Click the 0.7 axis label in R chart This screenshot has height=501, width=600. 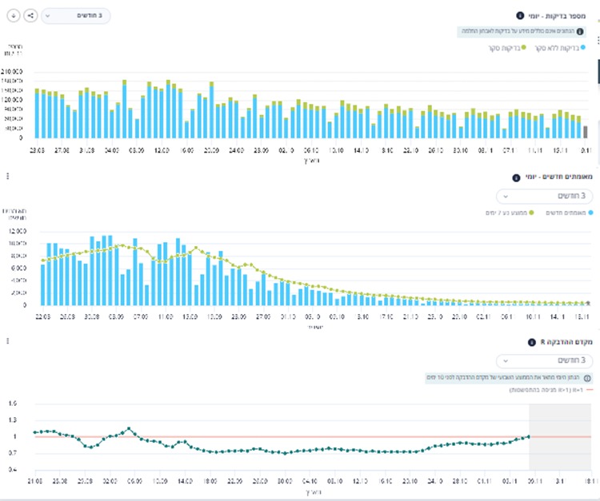pos(12,453)
